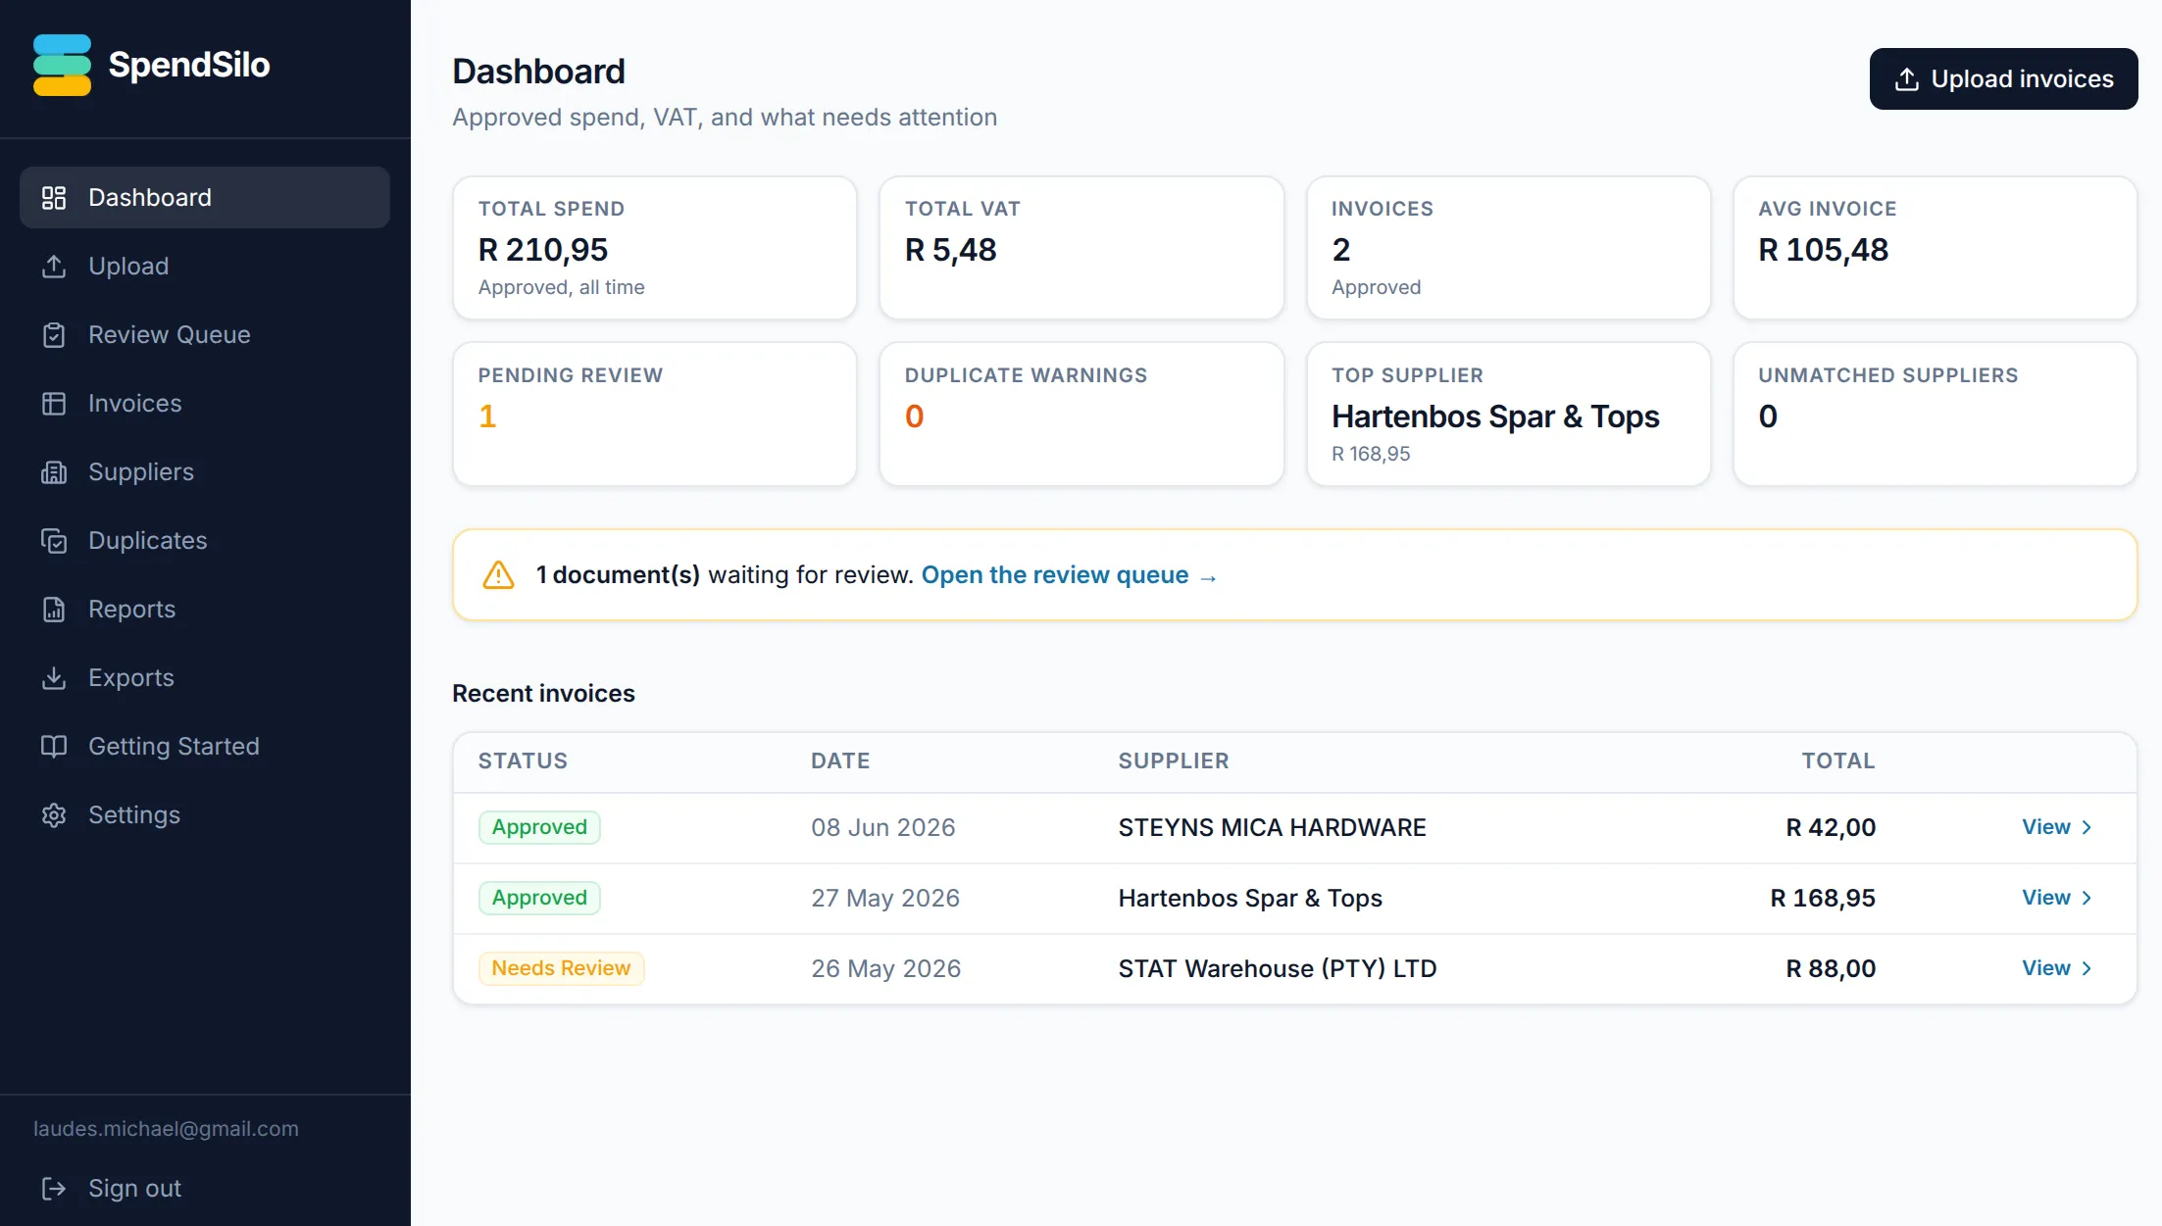
Task: Click the Total VAT R 5,48 card
Action: (1081, 248)
